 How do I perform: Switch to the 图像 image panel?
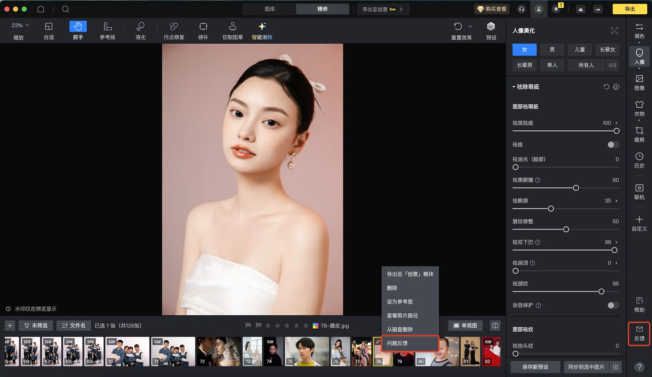tap(639, 83)
